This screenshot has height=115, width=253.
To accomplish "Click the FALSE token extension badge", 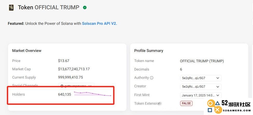I will pyautogui.click(x=186, y=103).
